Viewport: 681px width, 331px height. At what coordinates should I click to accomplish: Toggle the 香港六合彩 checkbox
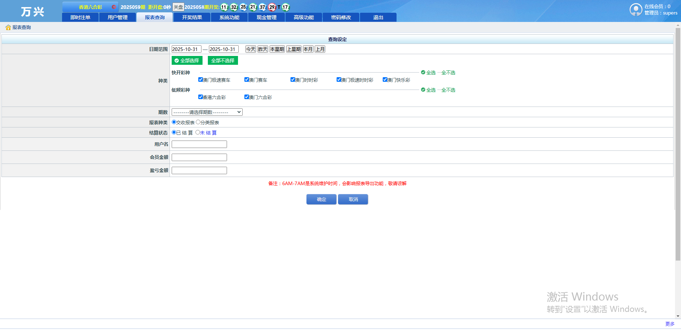[200, 97]
